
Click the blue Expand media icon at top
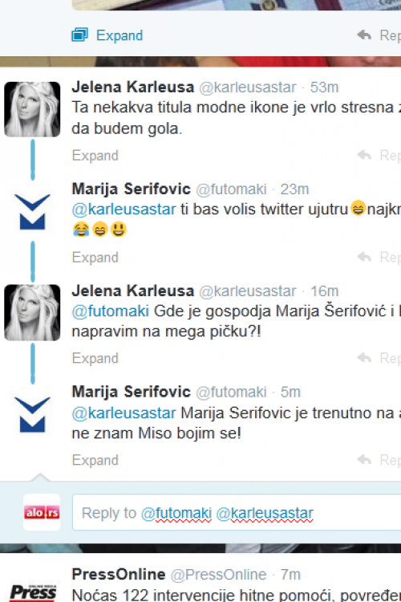[x=79, y=35]
